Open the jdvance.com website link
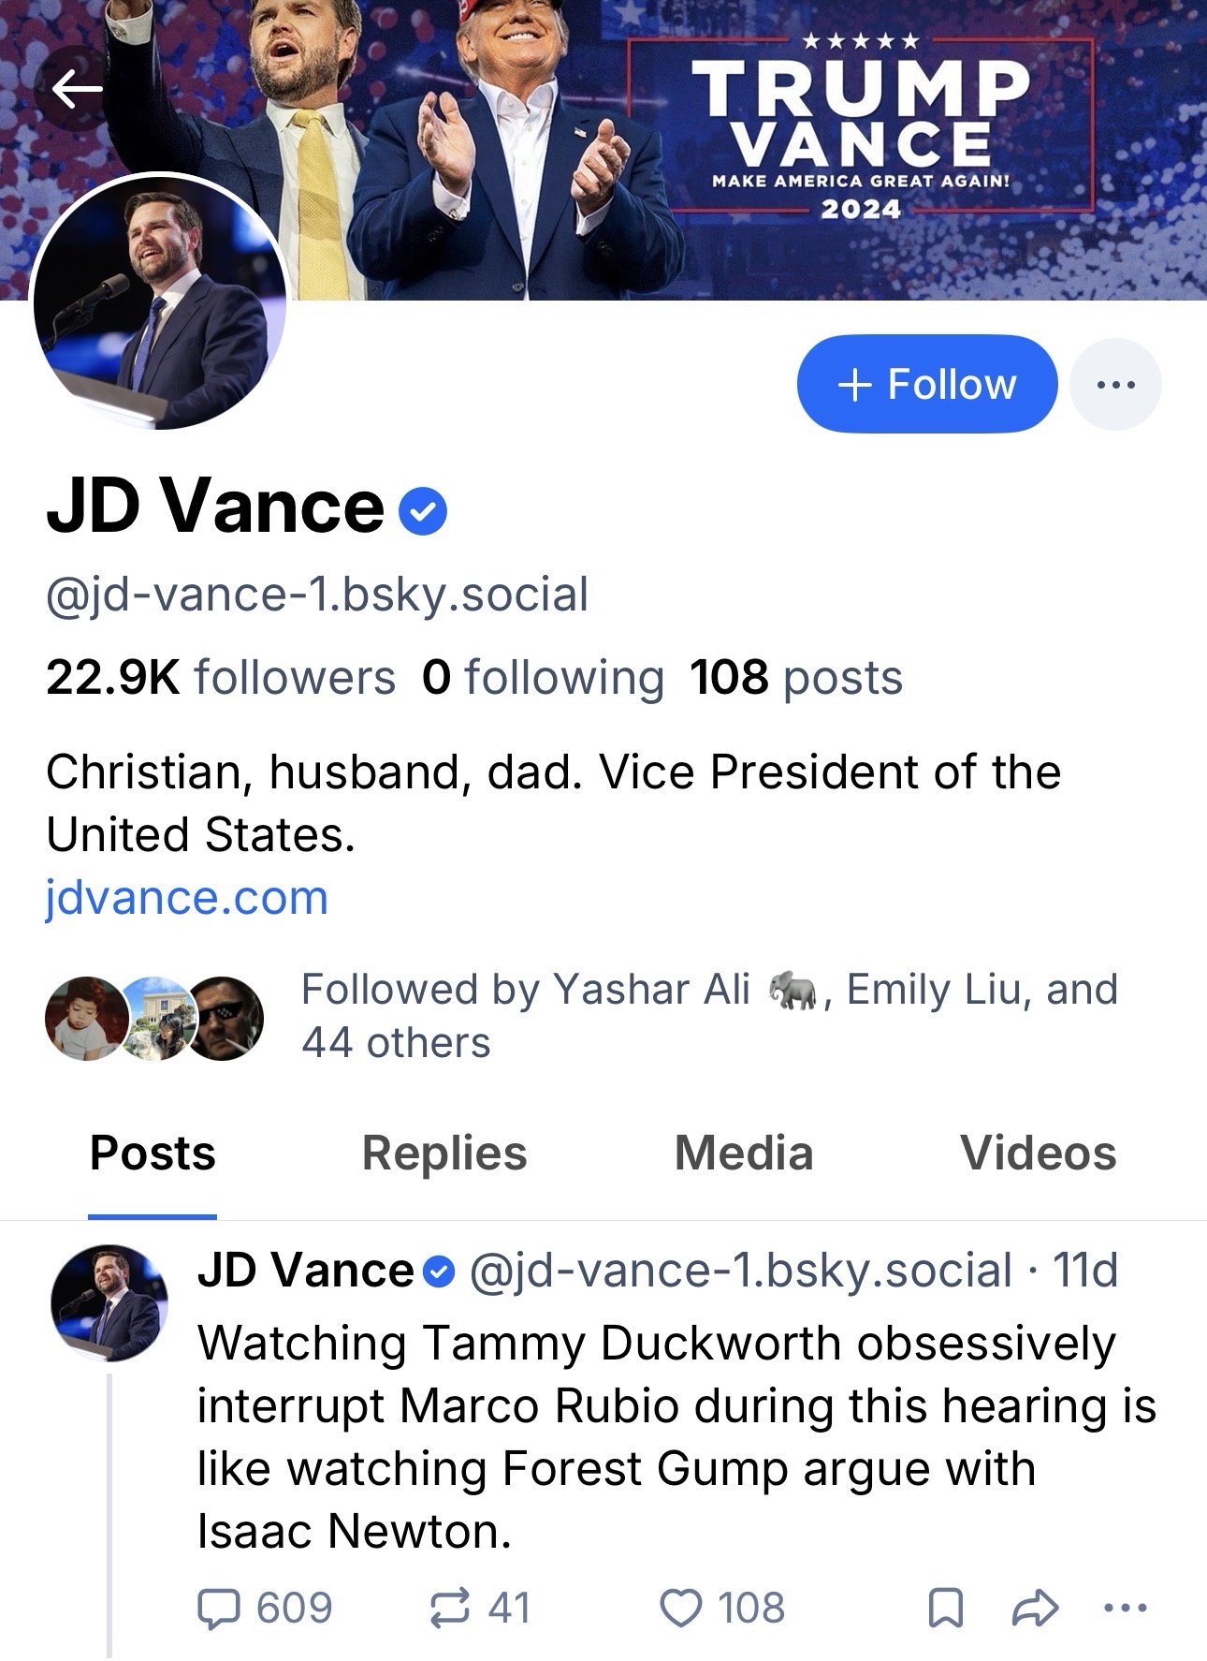The height and width of the screenshot is (1661, 1207). click(187, 898)
